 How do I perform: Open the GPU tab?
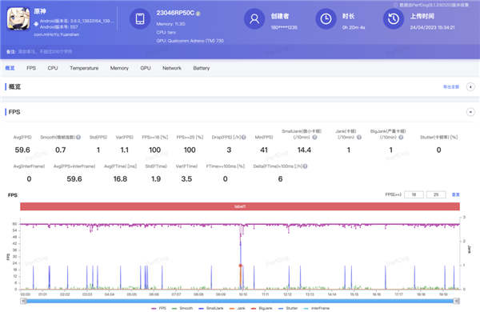click(x=146, y=68)
